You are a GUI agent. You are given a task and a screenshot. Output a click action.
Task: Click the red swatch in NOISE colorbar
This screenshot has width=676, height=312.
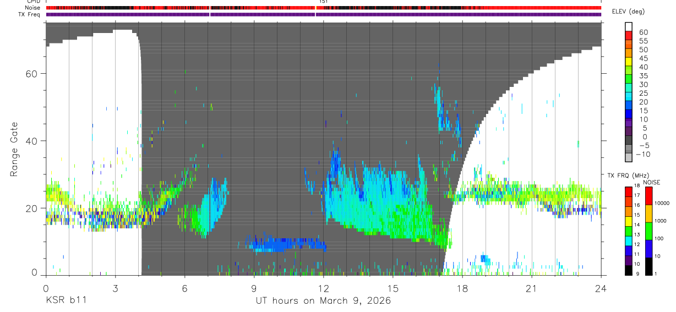(x=648, y=195)
